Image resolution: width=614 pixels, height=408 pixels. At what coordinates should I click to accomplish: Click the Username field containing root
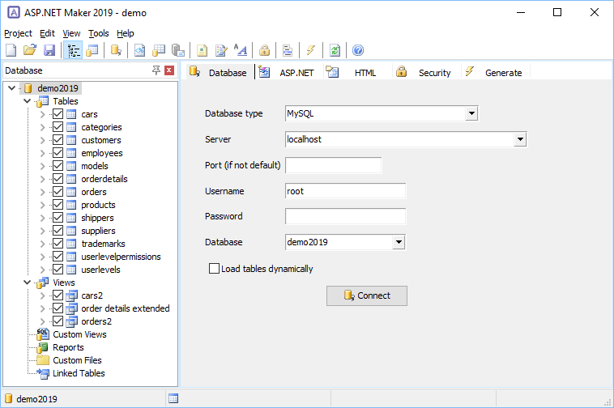pyautogui.click(x=345, y=191)
